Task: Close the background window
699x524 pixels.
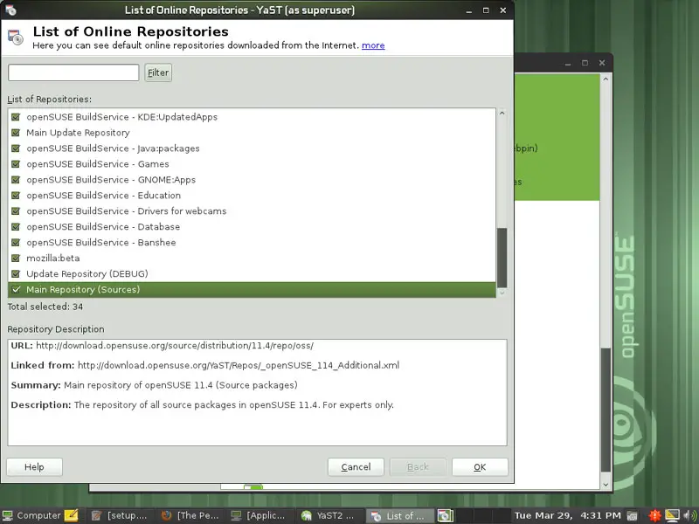Action: [x=602, y=63]
